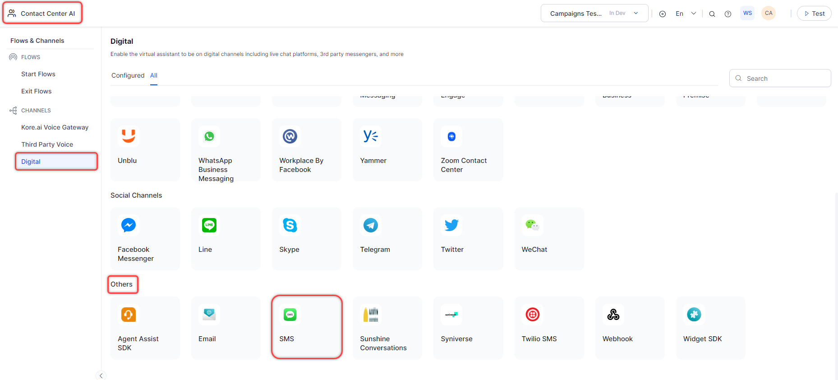Select the WhatsApp Business Messaging icon

209,136
